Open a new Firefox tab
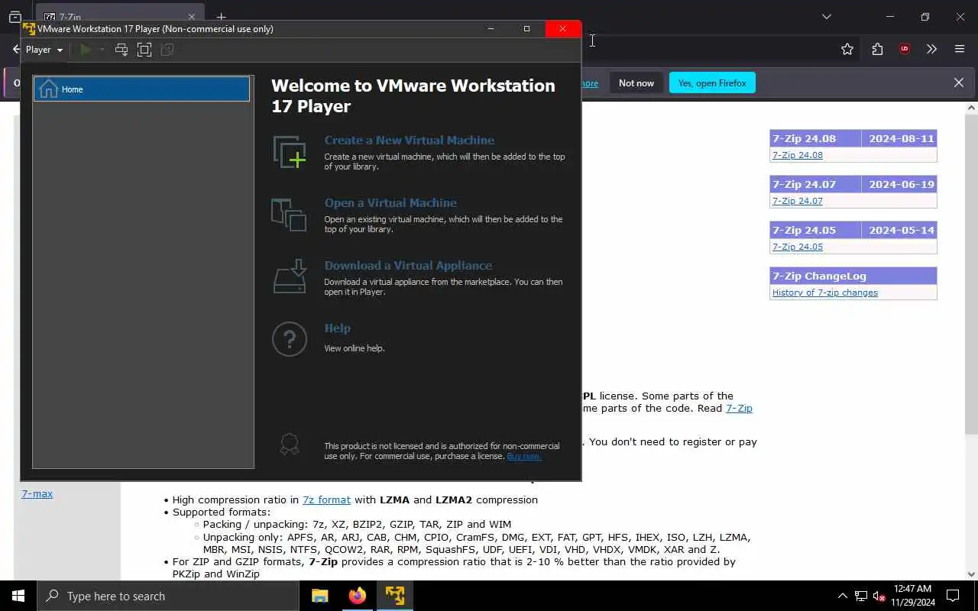This screenshot has height=611, width=978. coord(221,17)
